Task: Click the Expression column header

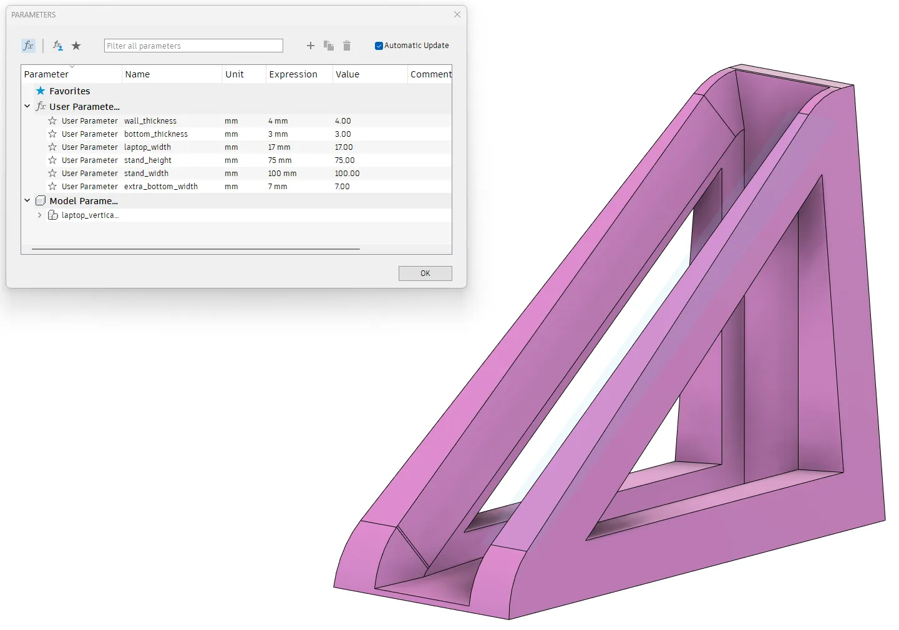Action: tap(293, 74)
